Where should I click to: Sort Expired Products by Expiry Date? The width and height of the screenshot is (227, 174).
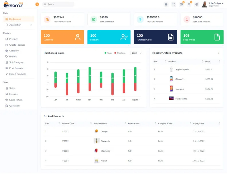219,123
